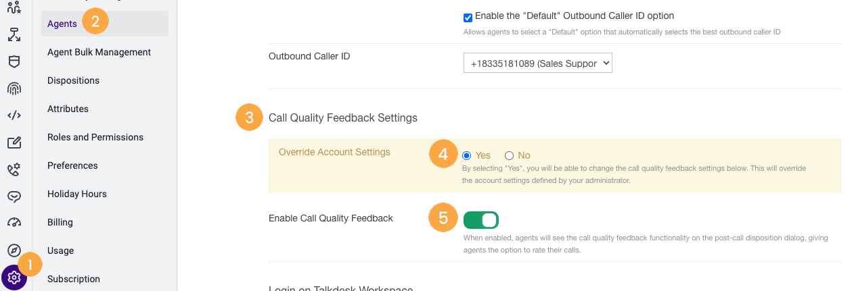Turn off Enable Call Quality Feedback toggle
Image resolution: width=854 pixels, height=291 pixels.
click(481, 220)
